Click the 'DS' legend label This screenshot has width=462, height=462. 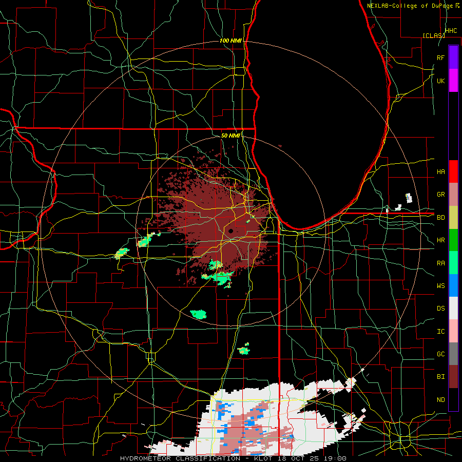[440, 309]
